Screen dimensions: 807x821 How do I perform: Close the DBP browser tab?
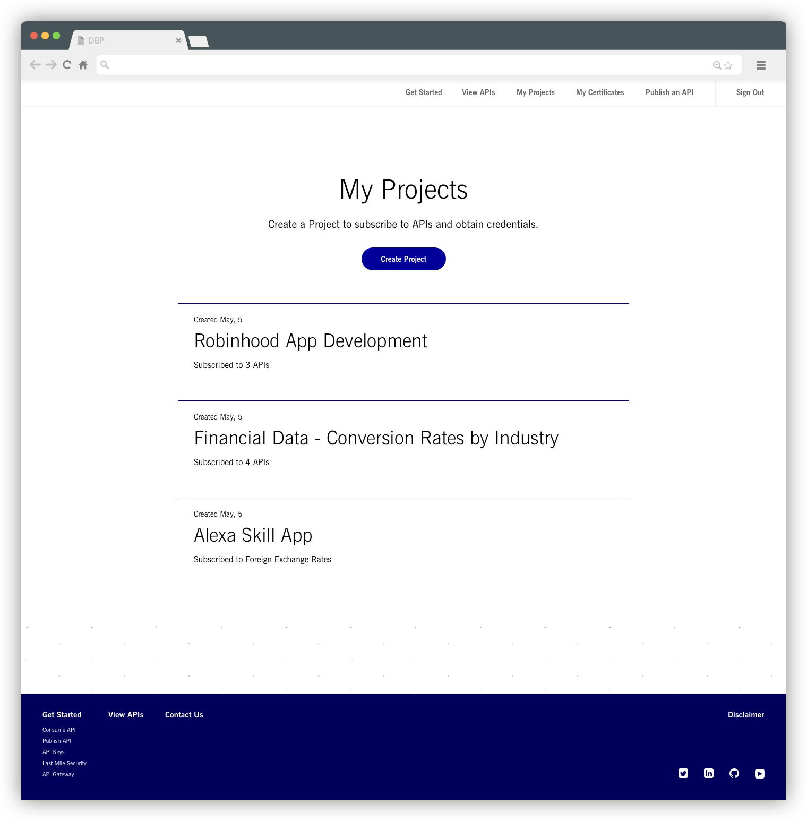click(x=178, y=40)
